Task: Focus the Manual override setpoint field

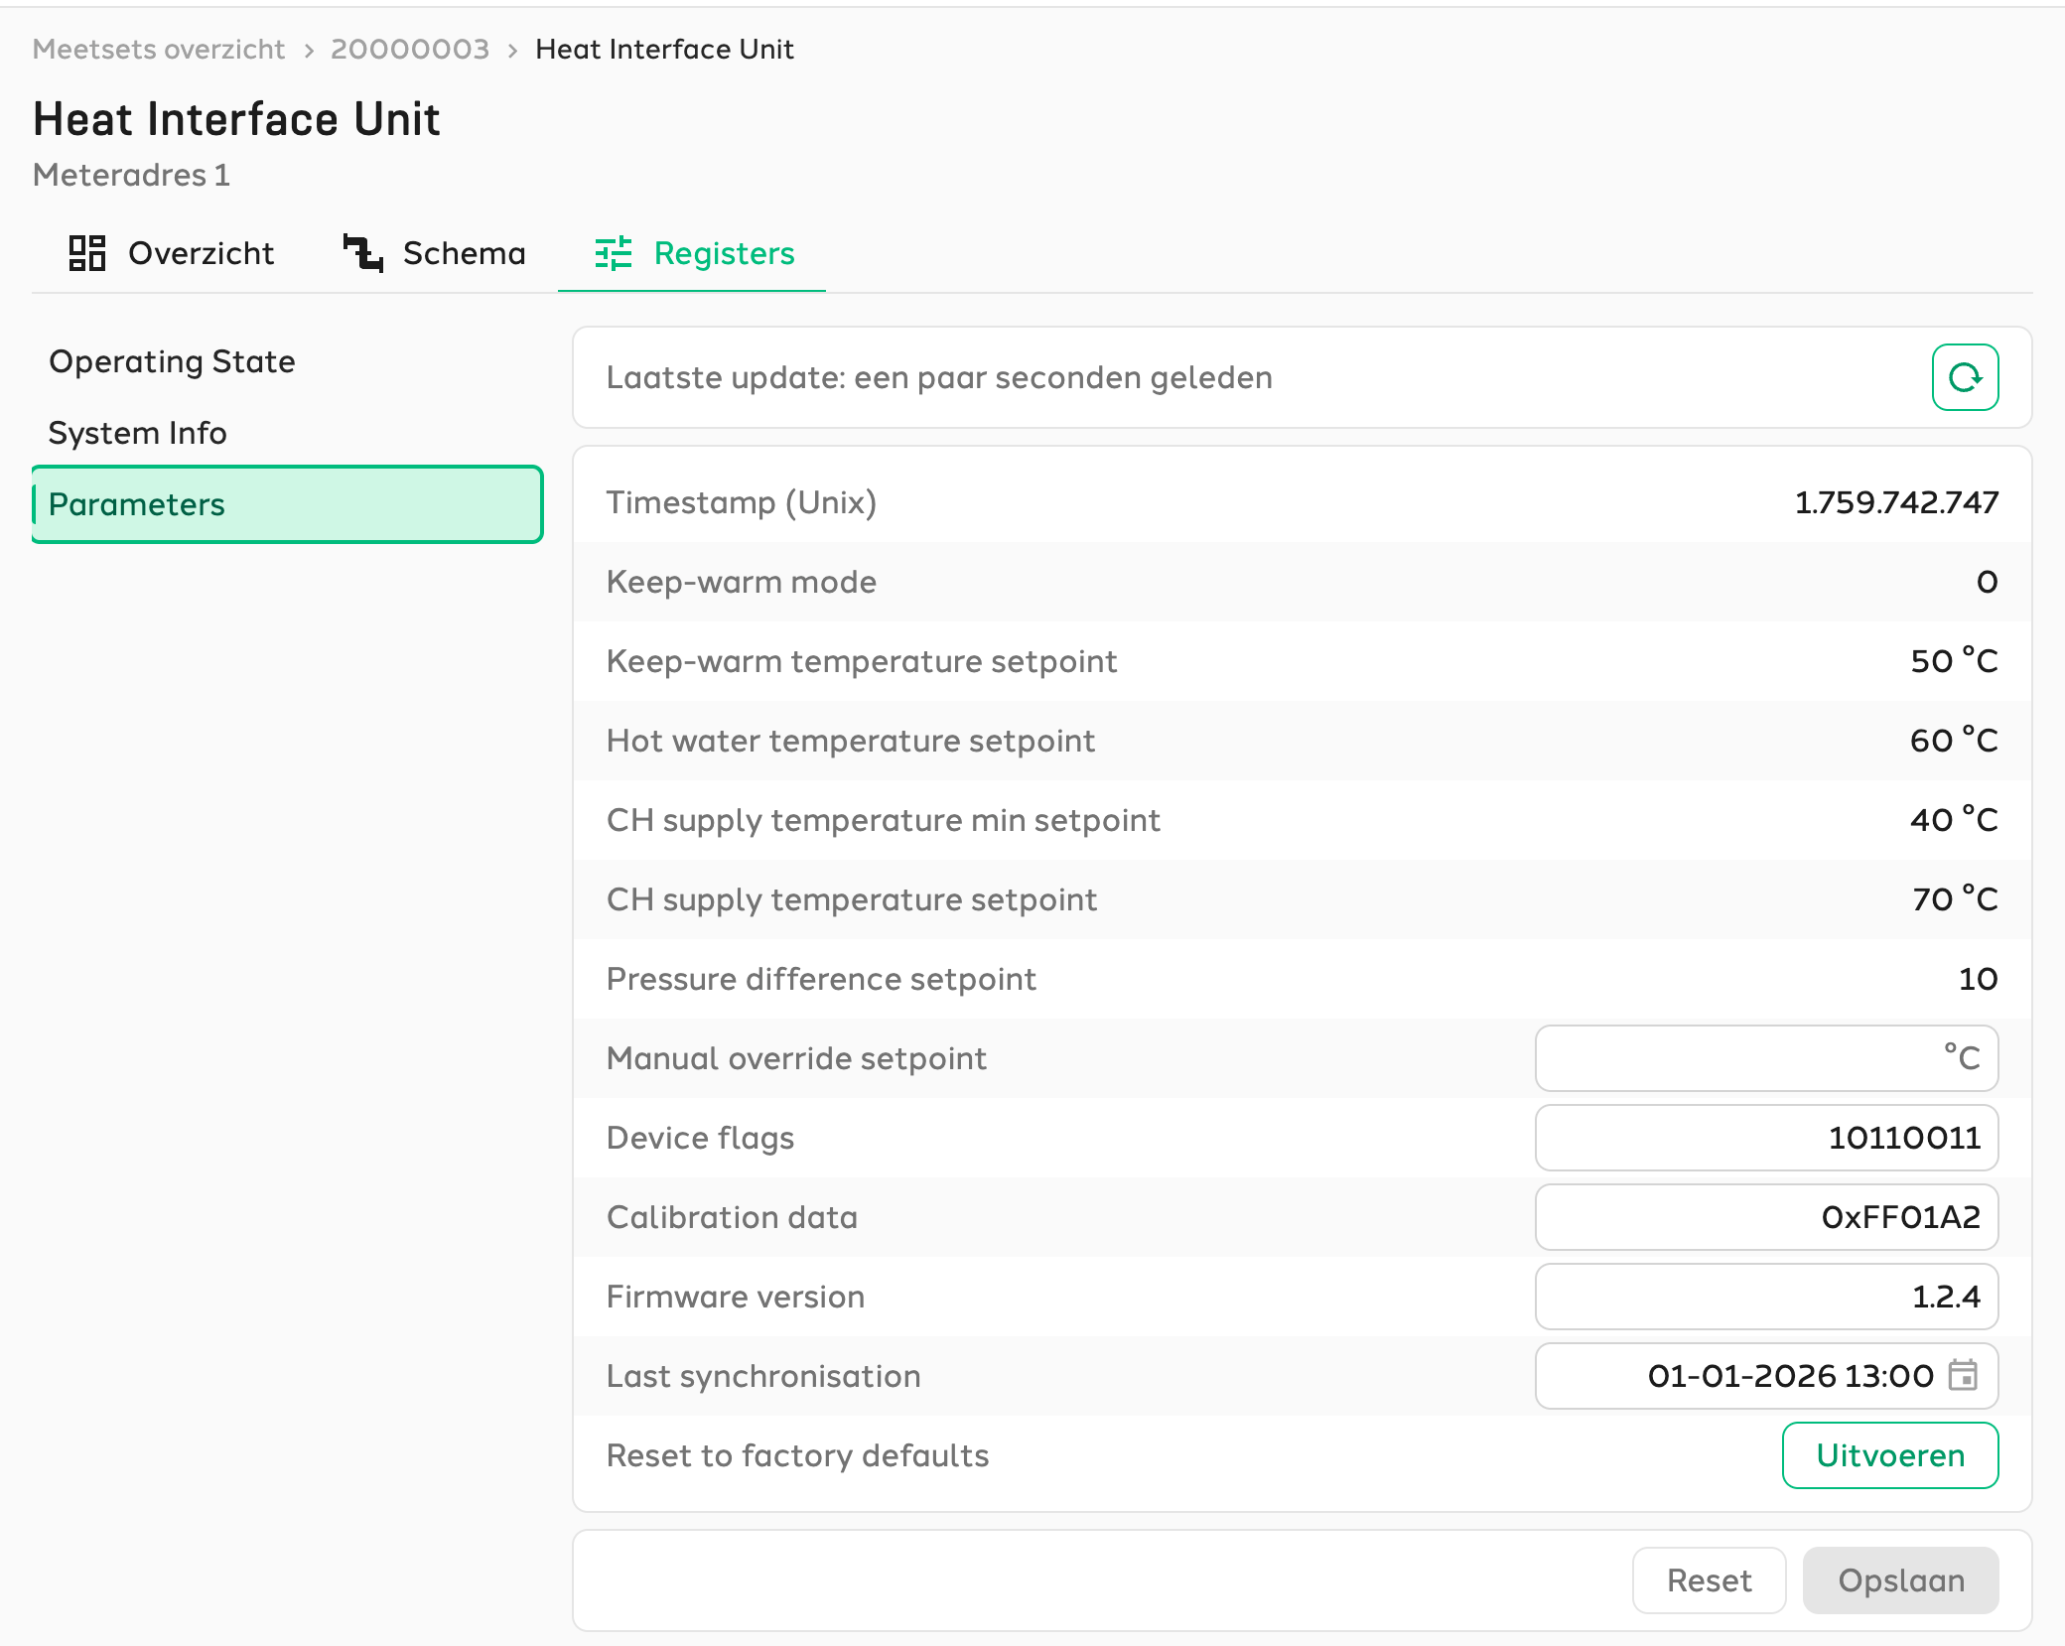Action: (1766, 1058)
